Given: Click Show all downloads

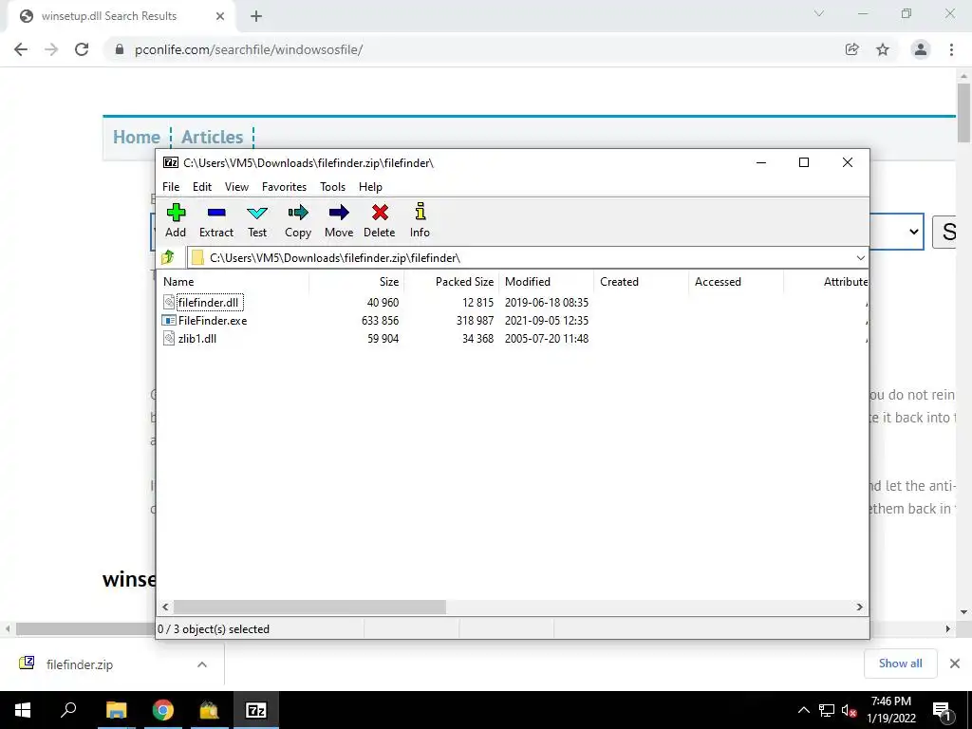Looking at the screenshot, I should point(900,664).
